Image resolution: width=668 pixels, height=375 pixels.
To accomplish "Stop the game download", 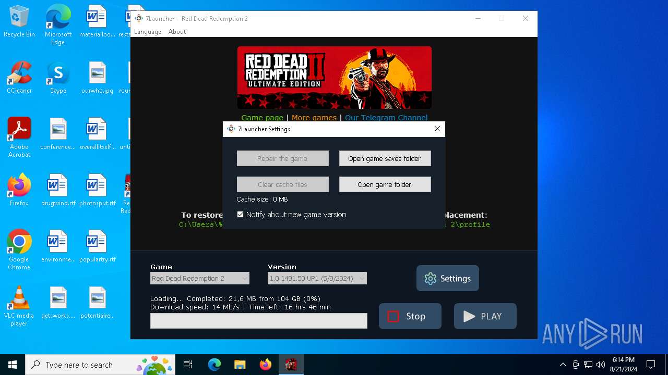I will click(410, 316).
